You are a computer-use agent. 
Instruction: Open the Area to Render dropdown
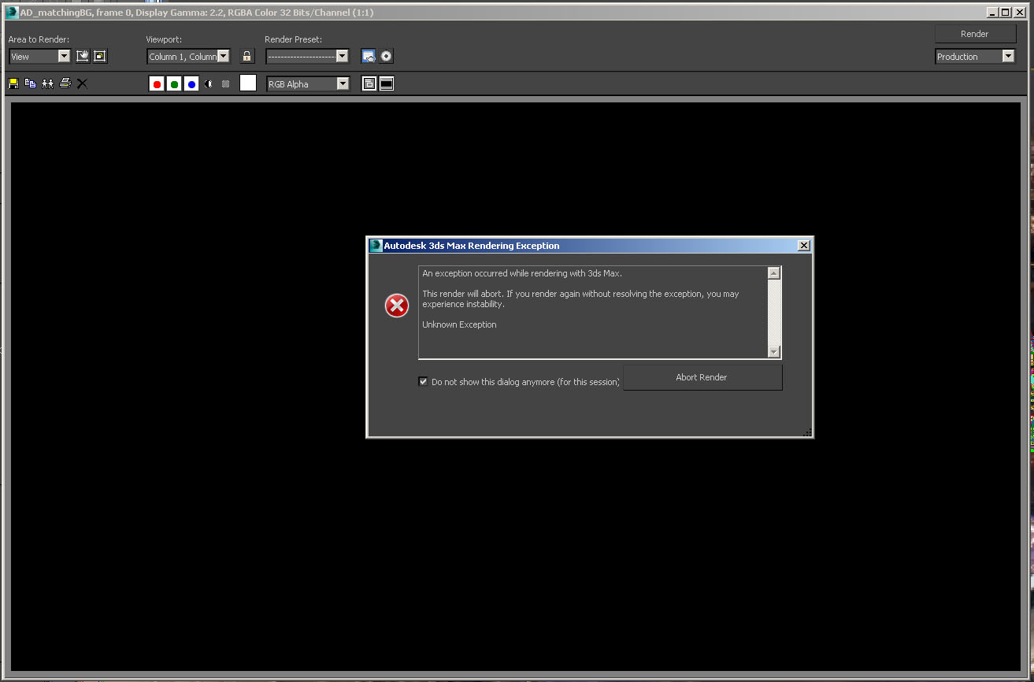39,56
